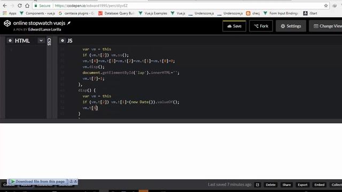Open the browser home page
This screenshot has height=192, width=342.
coord(27,6)
